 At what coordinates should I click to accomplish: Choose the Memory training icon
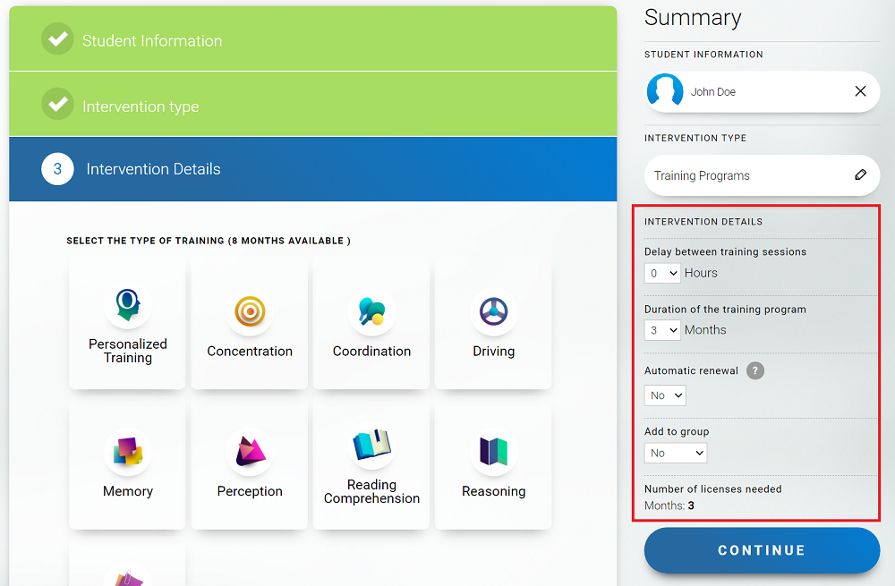pos(127,452)
